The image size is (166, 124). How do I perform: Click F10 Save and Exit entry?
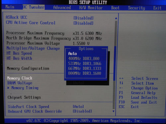click(138, 102)
